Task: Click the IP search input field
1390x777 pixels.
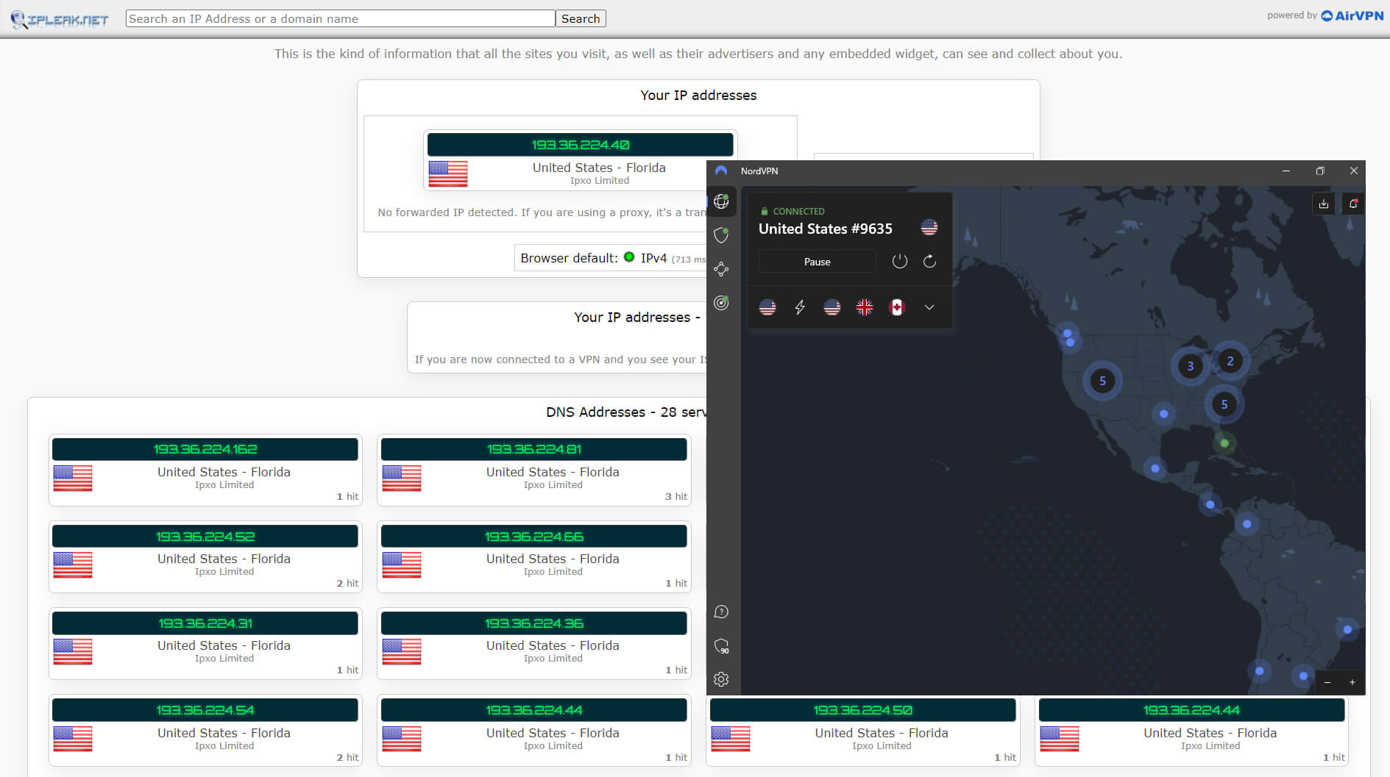Action: click(340, 19)
